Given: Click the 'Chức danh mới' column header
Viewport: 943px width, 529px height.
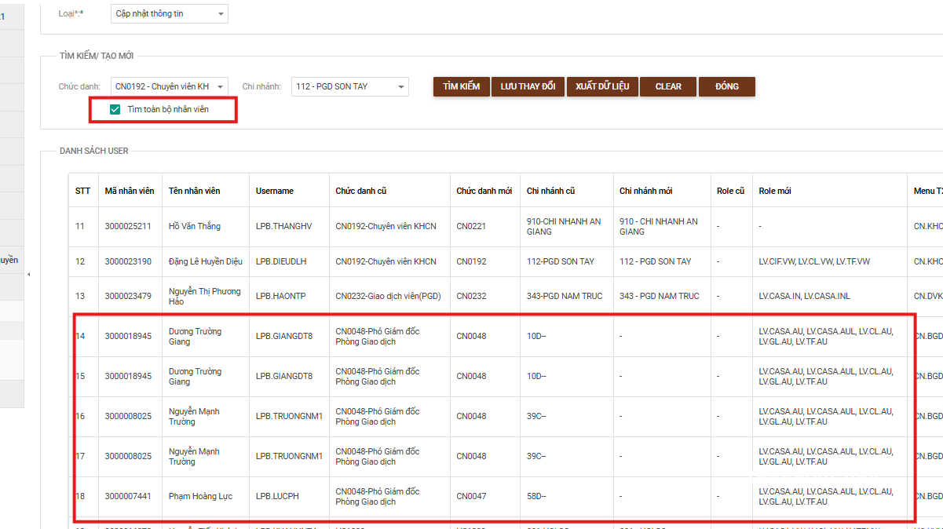Looking at the screenshot, I should click(x=484, y=191).
